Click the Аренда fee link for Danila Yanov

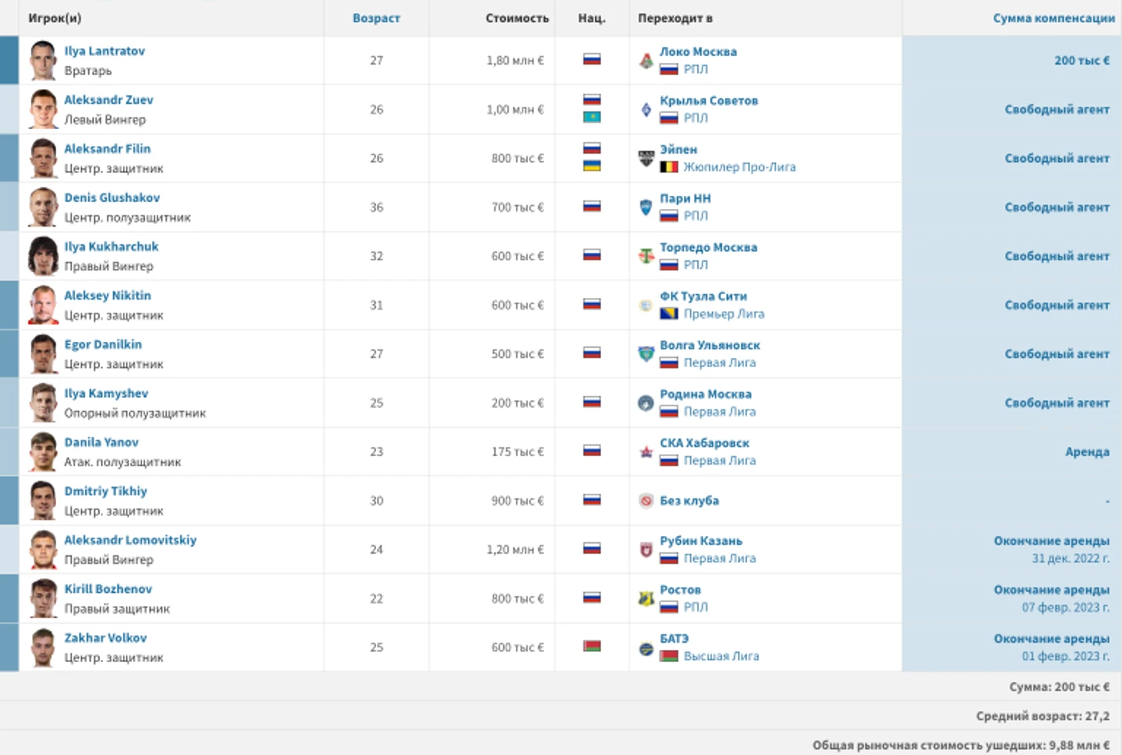[x=1087, y=452]
